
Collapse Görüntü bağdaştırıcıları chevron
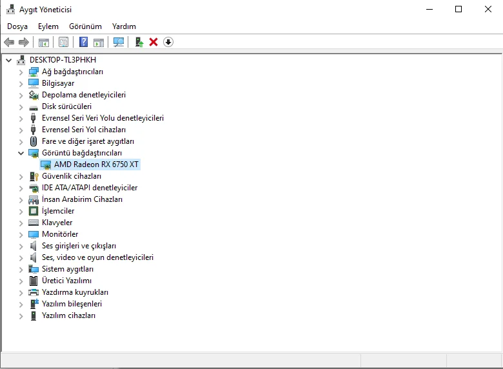pyautogui.click(x=21, y=153)
